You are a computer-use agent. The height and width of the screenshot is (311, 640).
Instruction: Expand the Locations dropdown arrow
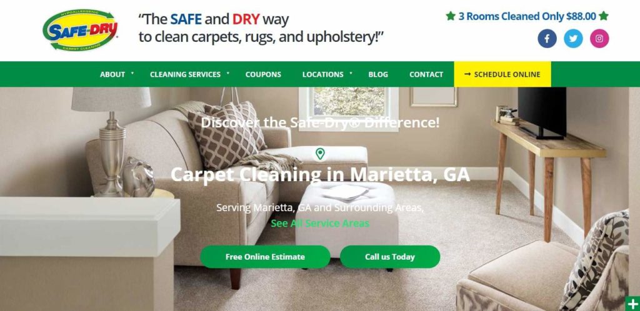pos(351,73)
